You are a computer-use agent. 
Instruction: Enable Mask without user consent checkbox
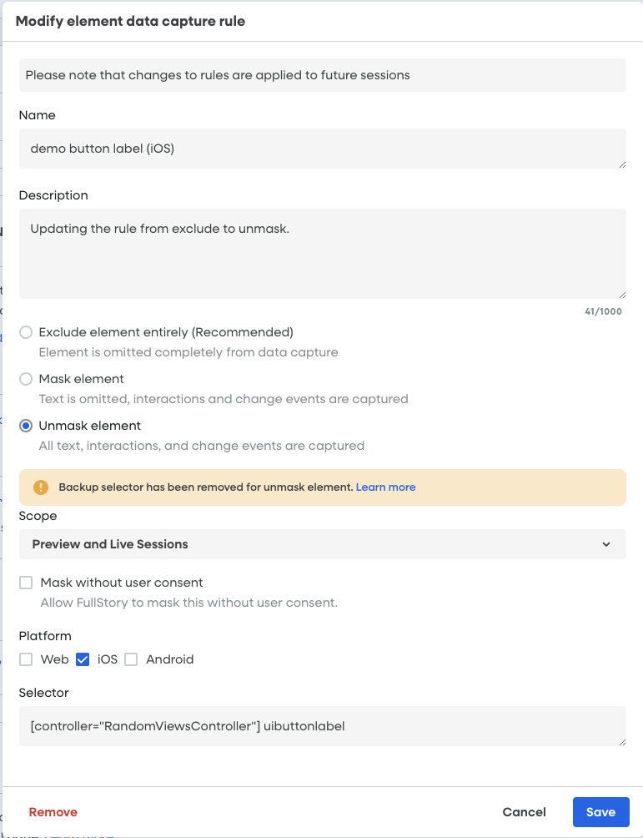(x=26, y=583)
